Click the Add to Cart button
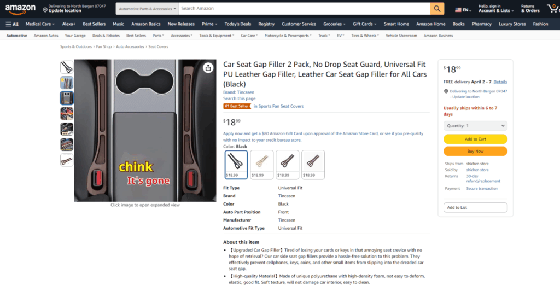 click(475, 139)
